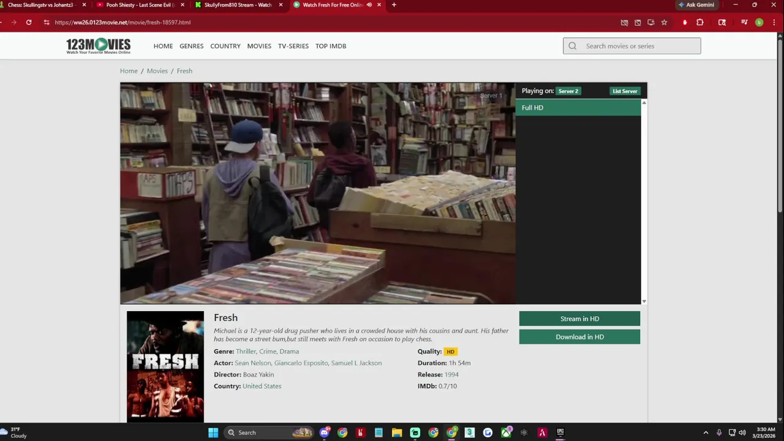Click the install app icon in address bar
This screenshot has height=441, width=784.
click(650, 22)
